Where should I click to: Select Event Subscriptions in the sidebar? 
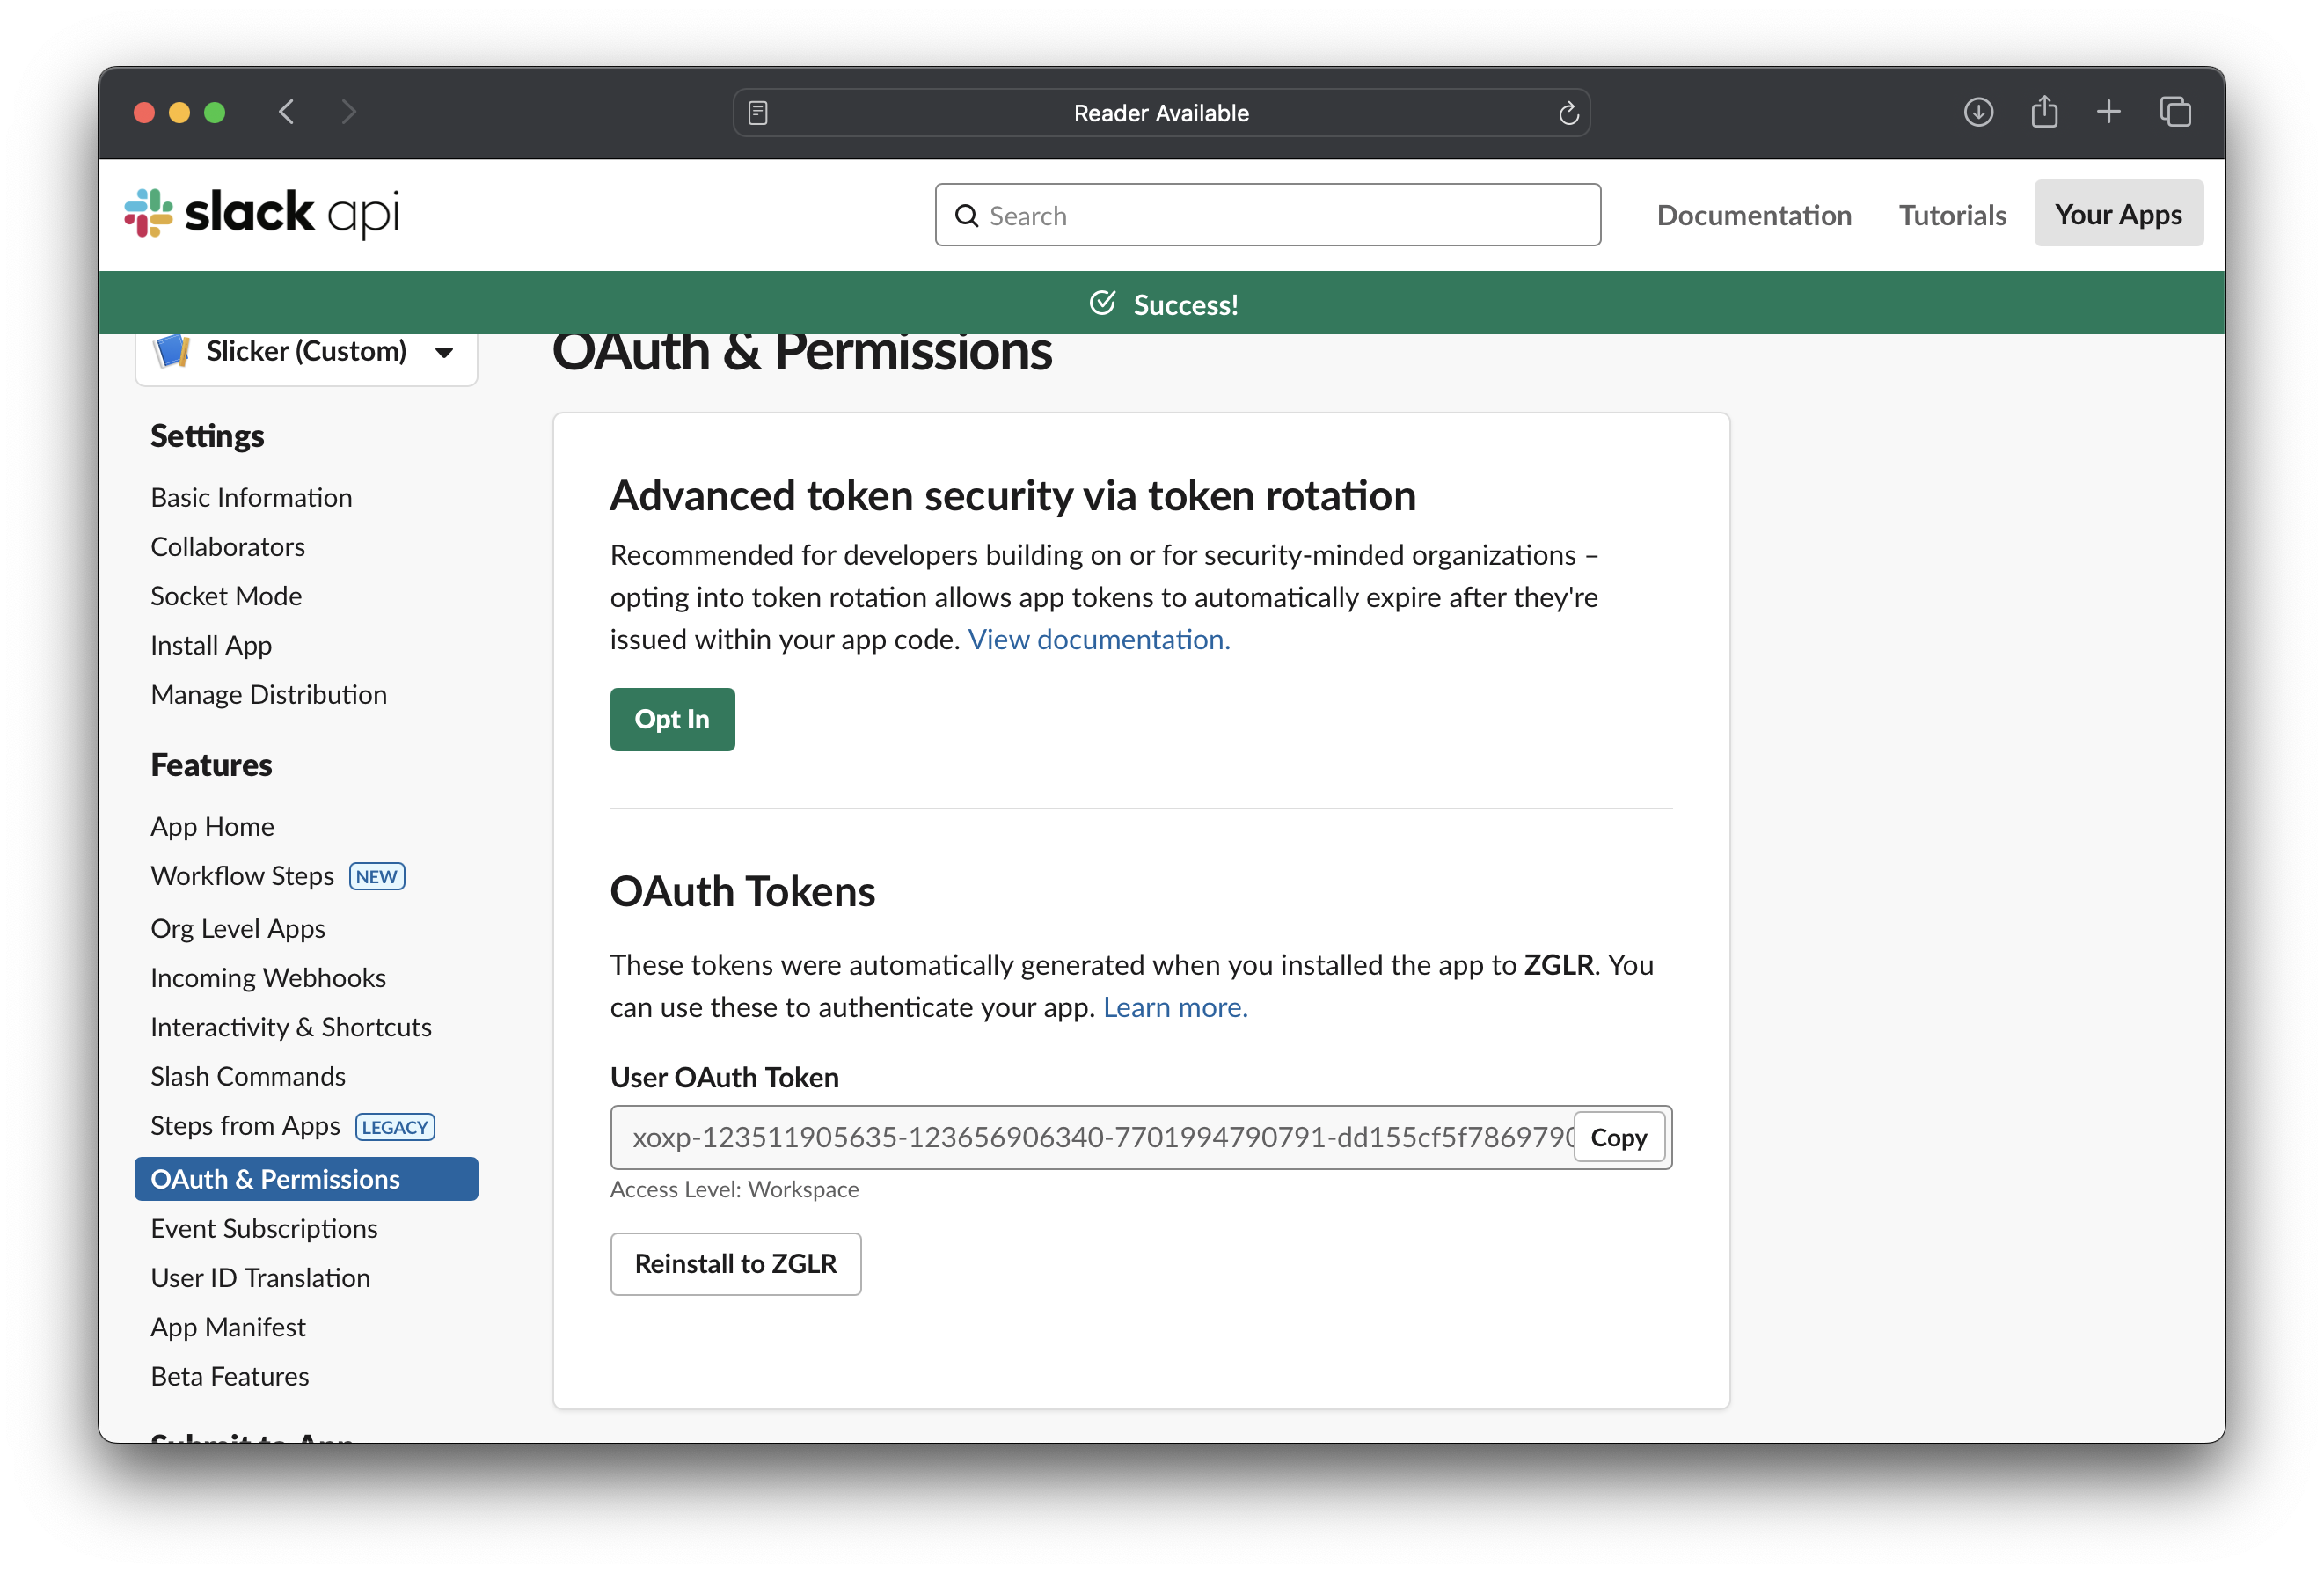264,1228
